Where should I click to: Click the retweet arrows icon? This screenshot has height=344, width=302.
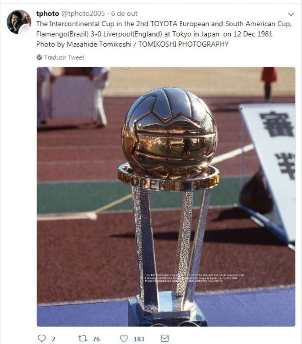(83, 339)
